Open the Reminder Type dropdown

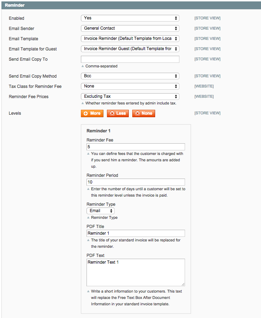[x=101, y=211]
